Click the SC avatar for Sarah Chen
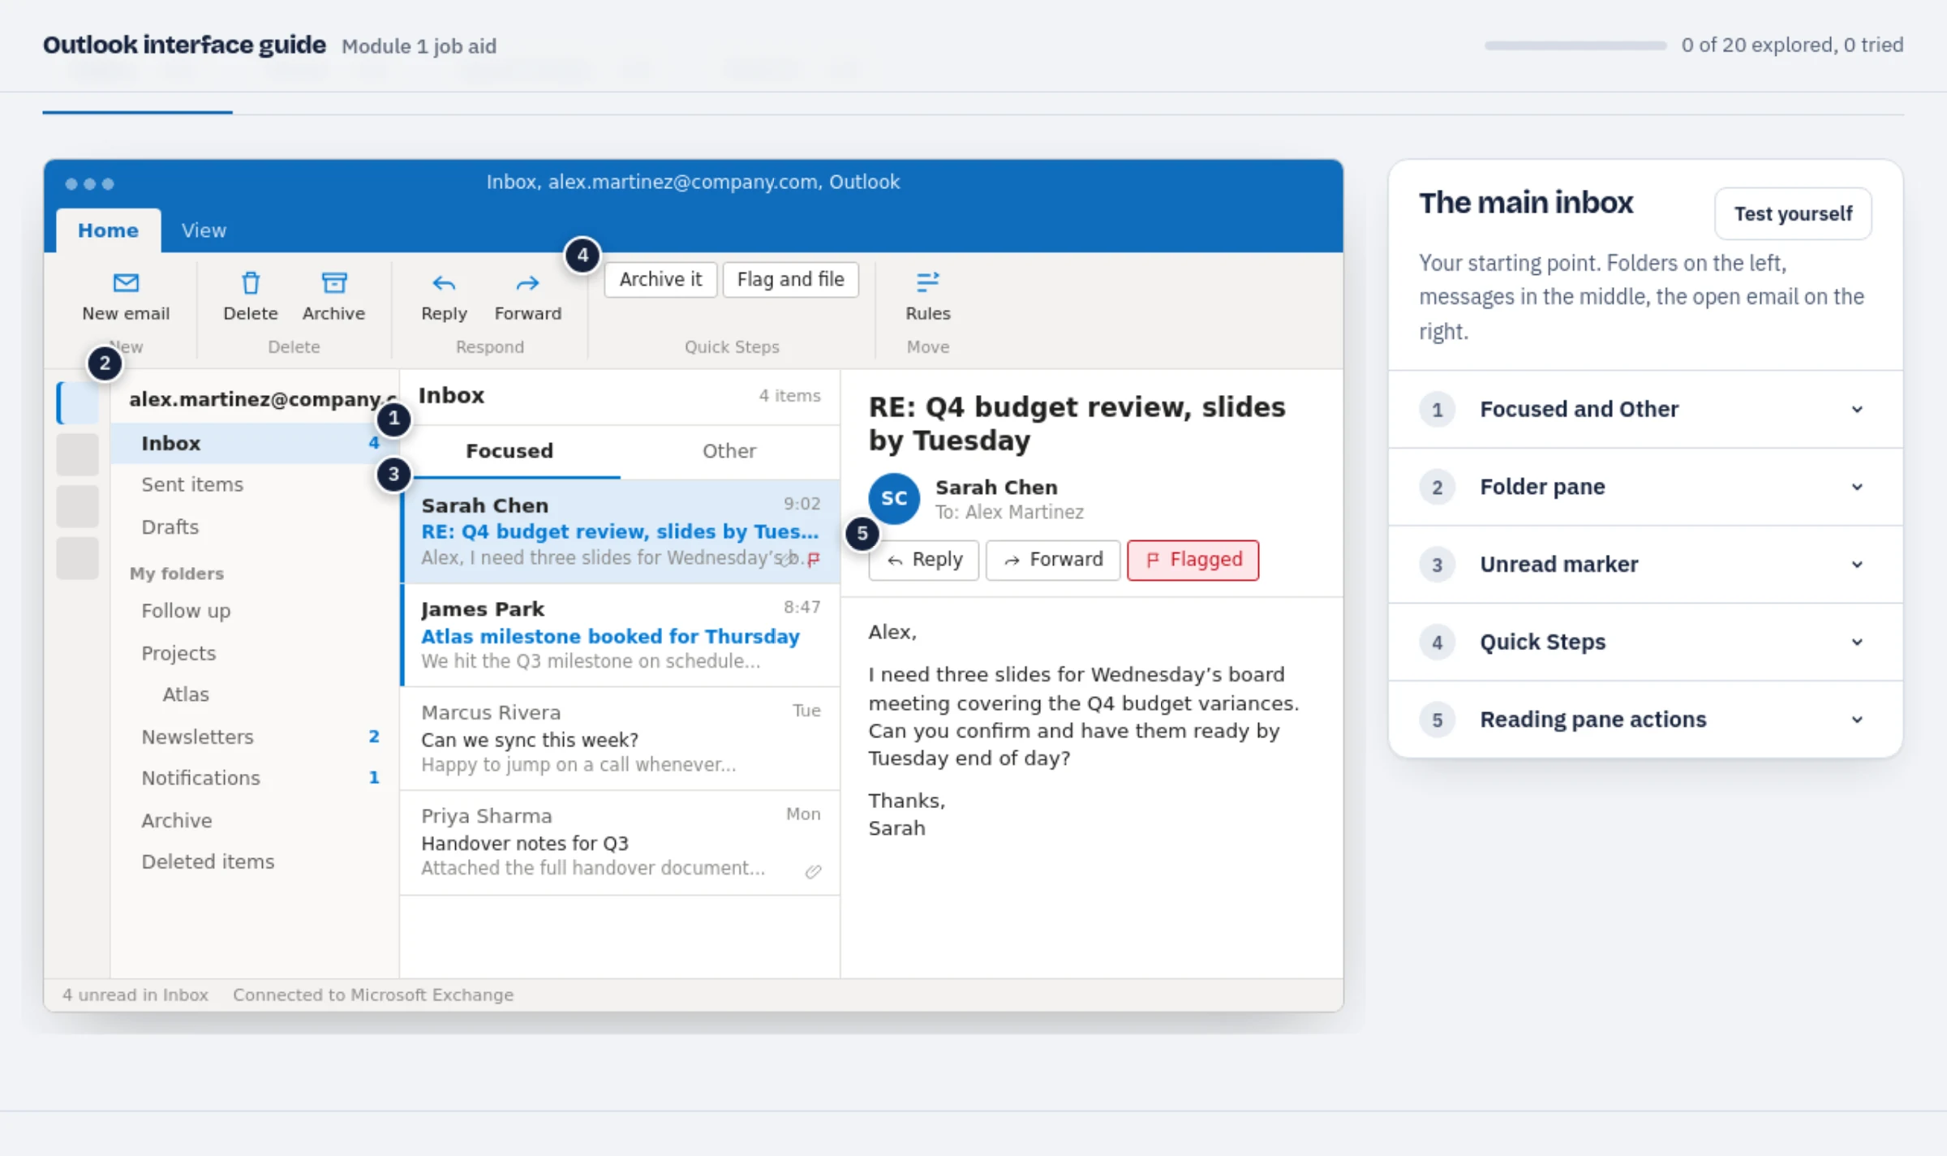The height and width of the screenshot is (1156, 1947). click(894, 498)
